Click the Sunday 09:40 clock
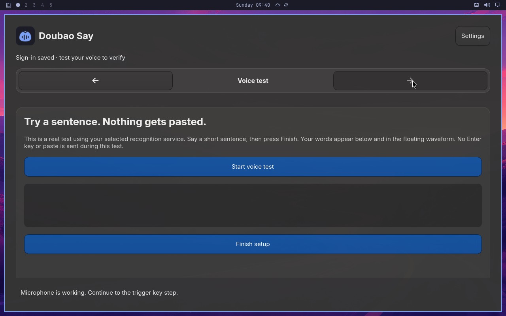This screenshot has height=316, width=506. click(x=253, y=5)
